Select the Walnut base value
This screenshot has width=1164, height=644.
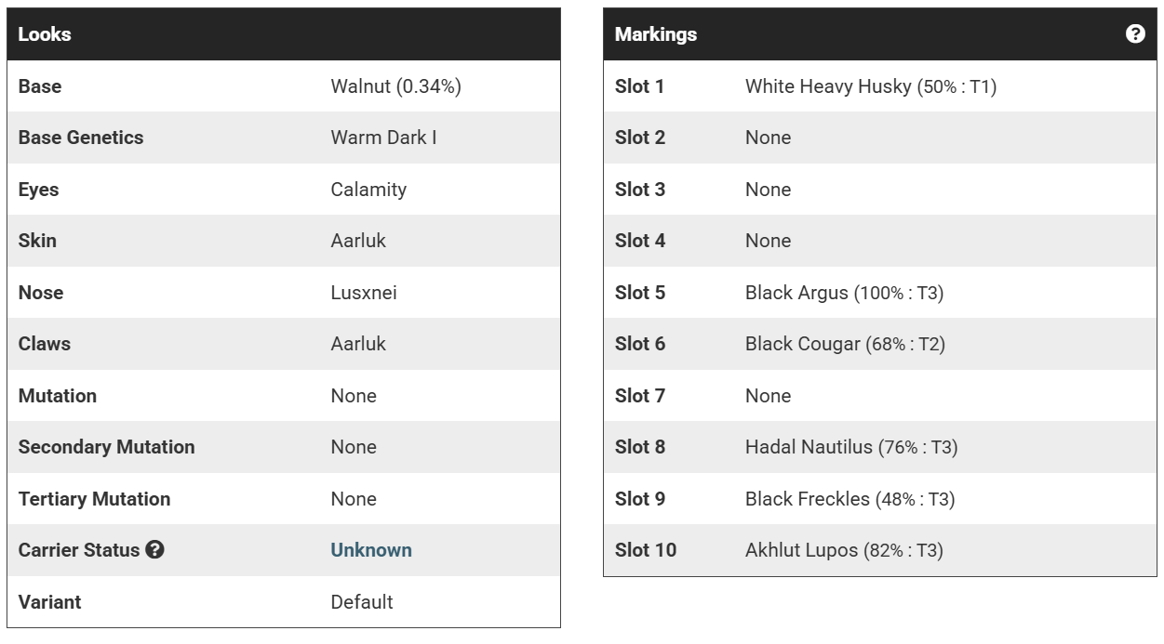(x=395, y=86)
